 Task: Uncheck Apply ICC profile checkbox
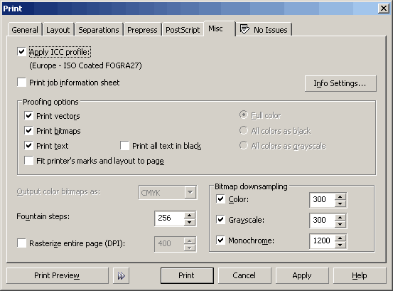[x=21, y=52]
